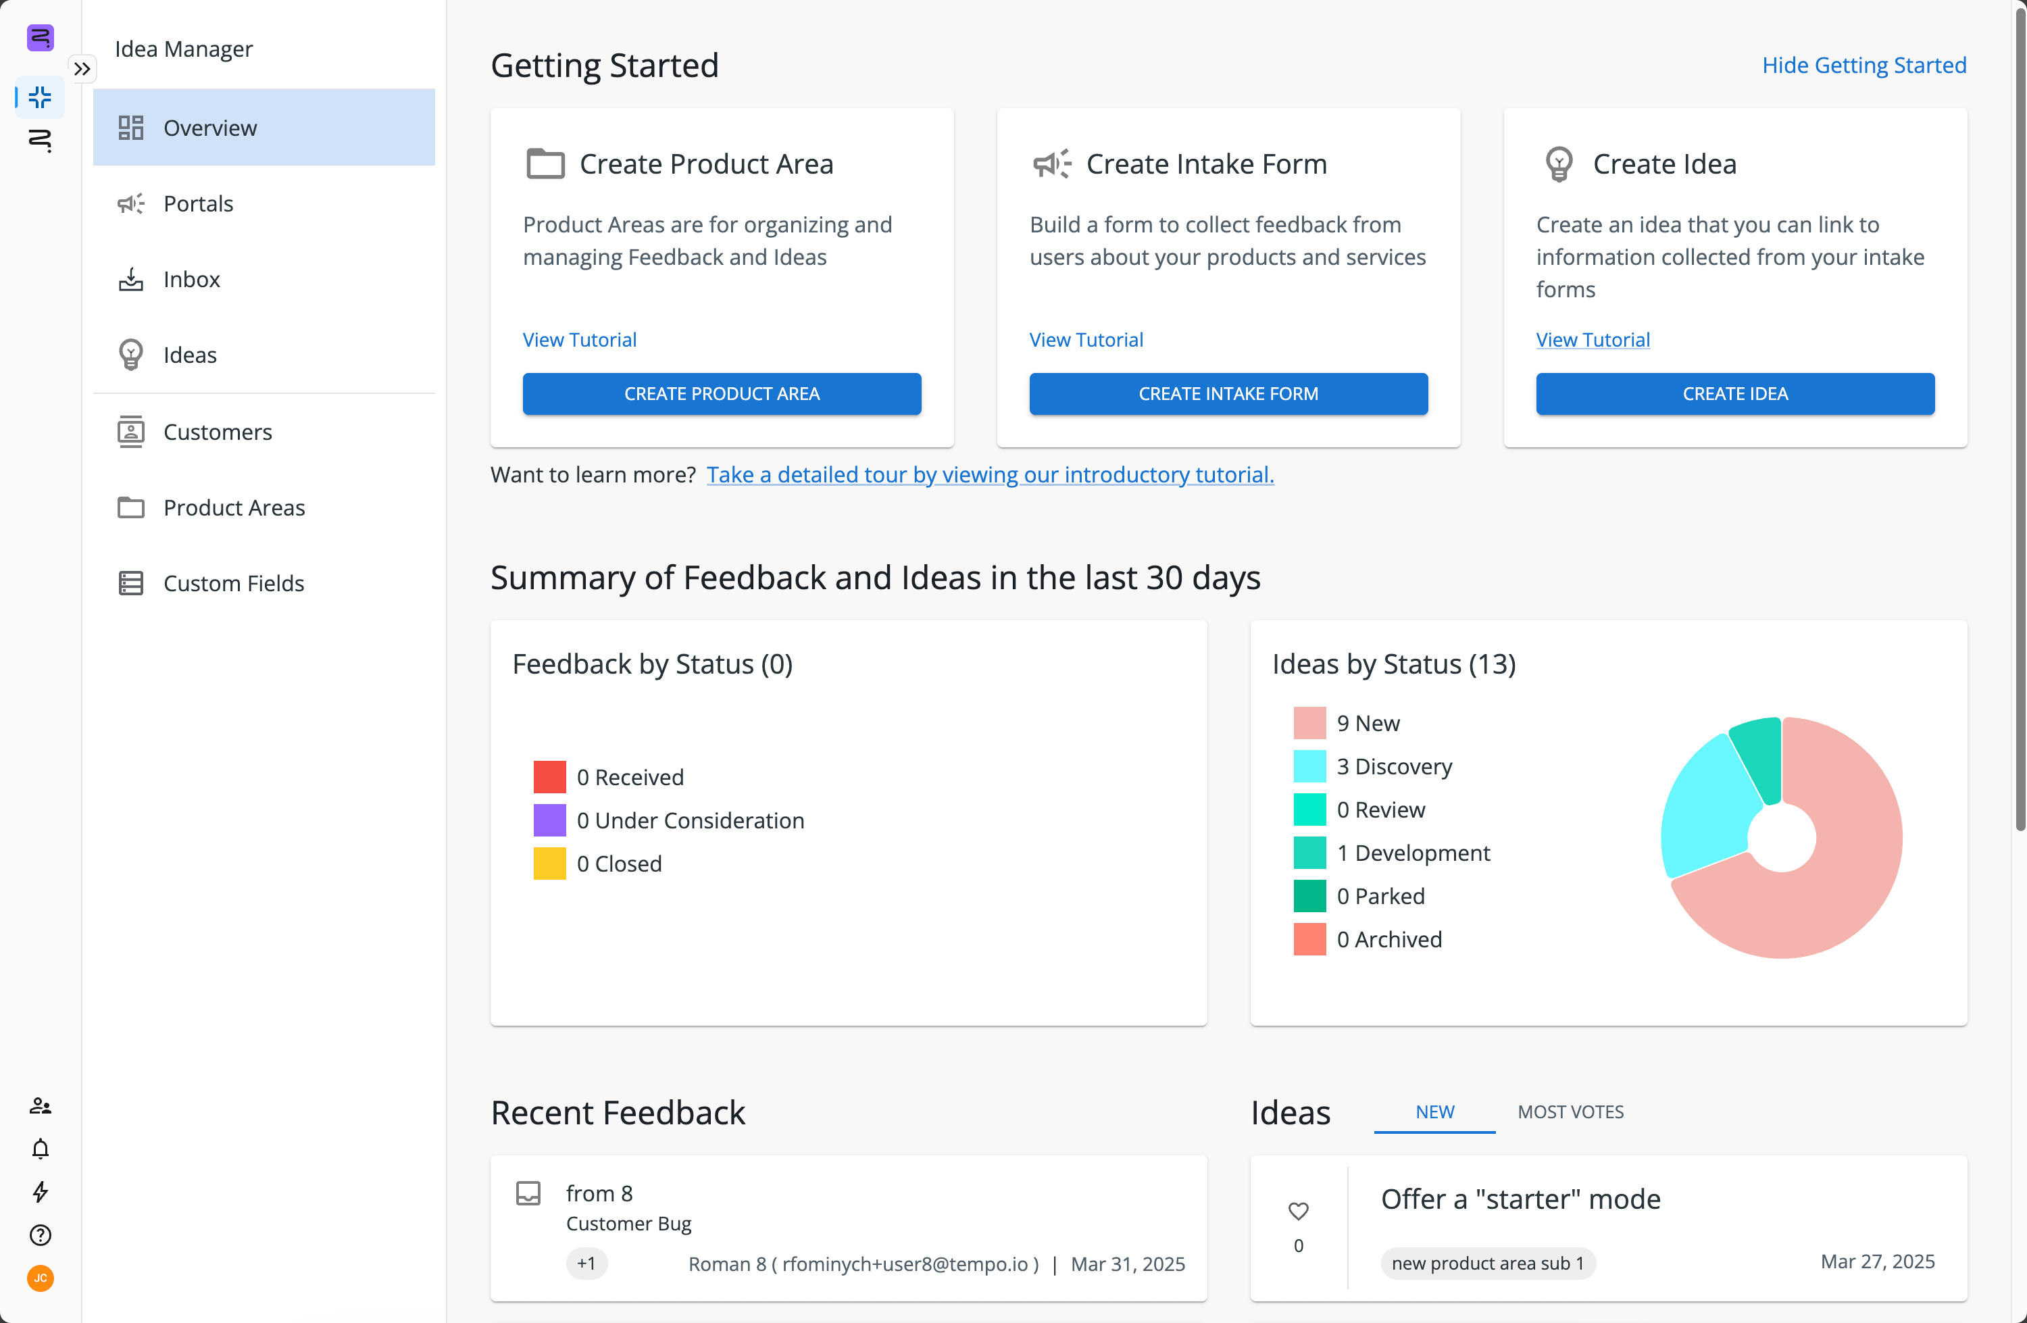This screenshot has height=1323, width=2027.
Task: Switch to the MOST VOTES tab
Action: pos(1570,1112)
